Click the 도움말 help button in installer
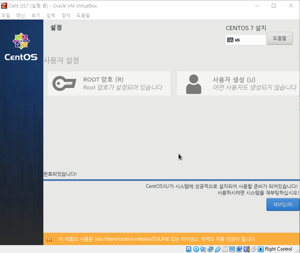 [x=279, y=38]
